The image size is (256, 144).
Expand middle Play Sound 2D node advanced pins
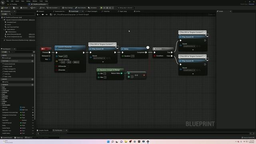pos(103,62)
